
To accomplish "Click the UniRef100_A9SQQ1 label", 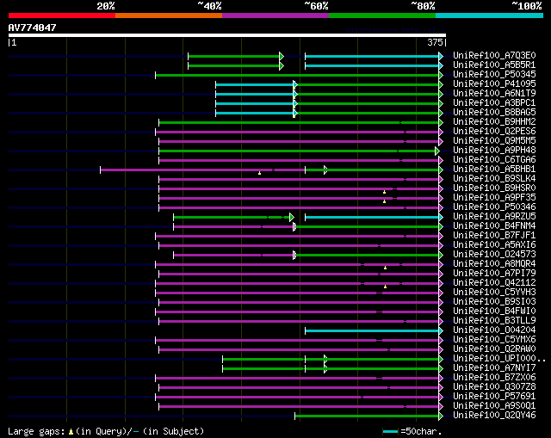I will (x=494, y=406).
